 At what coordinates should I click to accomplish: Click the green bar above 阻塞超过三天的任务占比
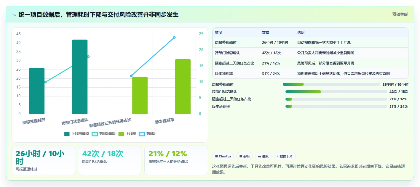pyautogui.click(x=140, y=95)
